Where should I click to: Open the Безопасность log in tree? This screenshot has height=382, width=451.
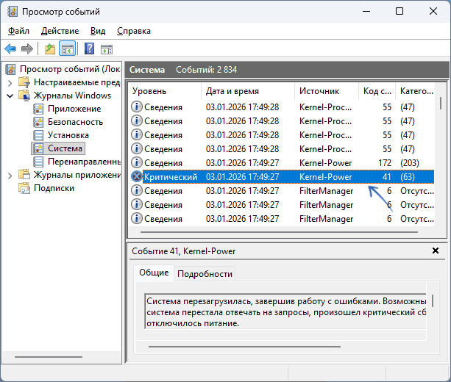coord(74,122)
